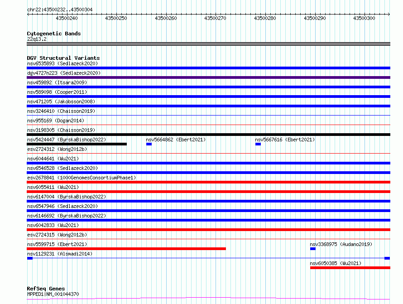
Task: Click the chr22:43500232..43500304 region label
Action: (x=60, y=10)
